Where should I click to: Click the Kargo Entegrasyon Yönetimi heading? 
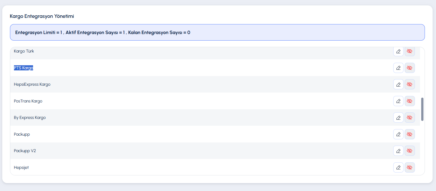[42, 16]
